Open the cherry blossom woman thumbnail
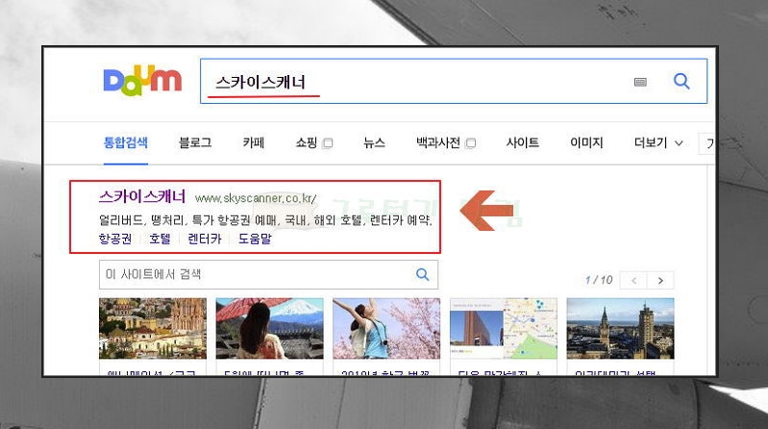768x429 pixels. 386,329
